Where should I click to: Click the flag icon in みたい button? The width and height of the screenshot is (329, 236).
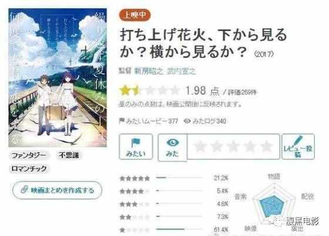[135, 143]
